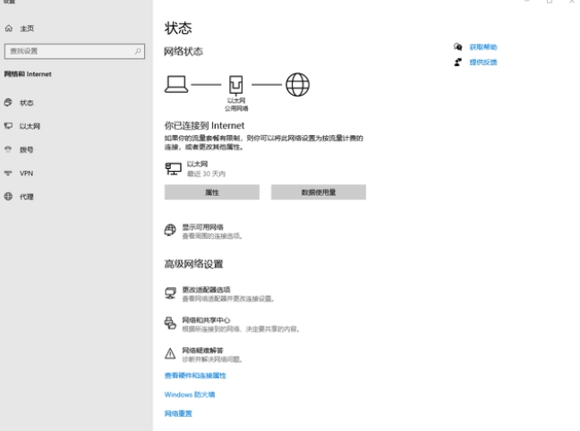
Task: Focus the 查找设置 search field
Action: [x=70, y=52]
